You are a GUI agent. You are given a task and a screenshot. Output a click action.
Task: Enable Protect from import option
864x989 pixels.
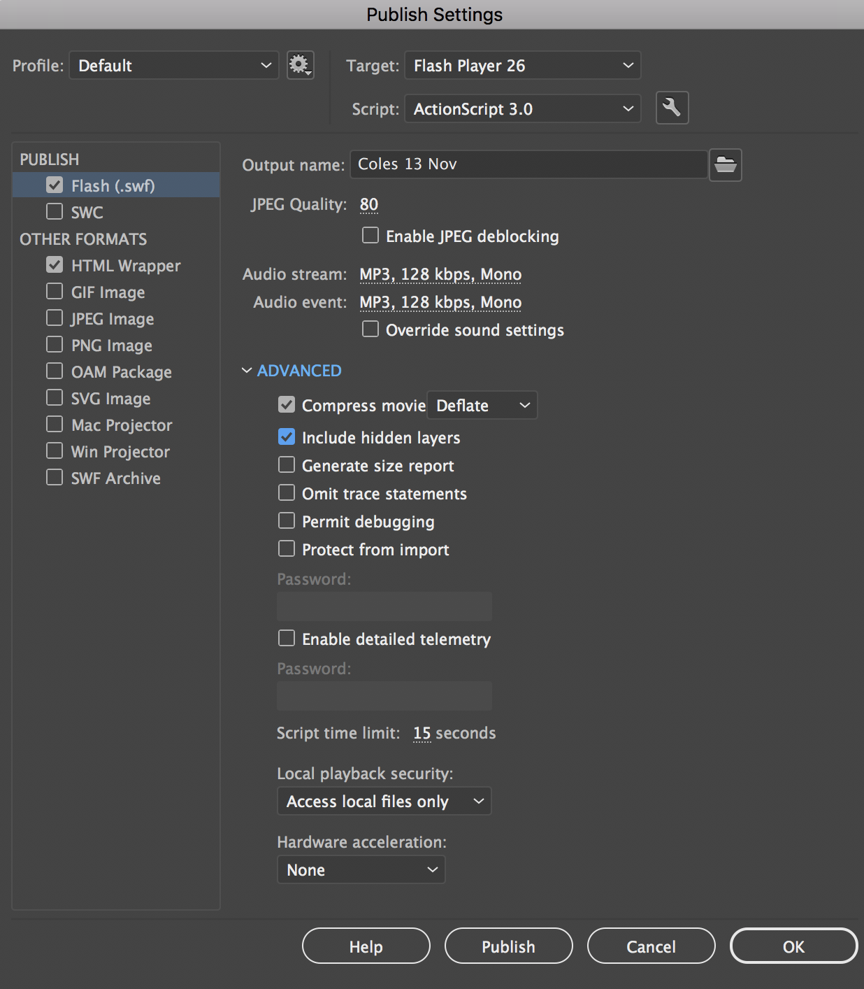coord(287,549)
